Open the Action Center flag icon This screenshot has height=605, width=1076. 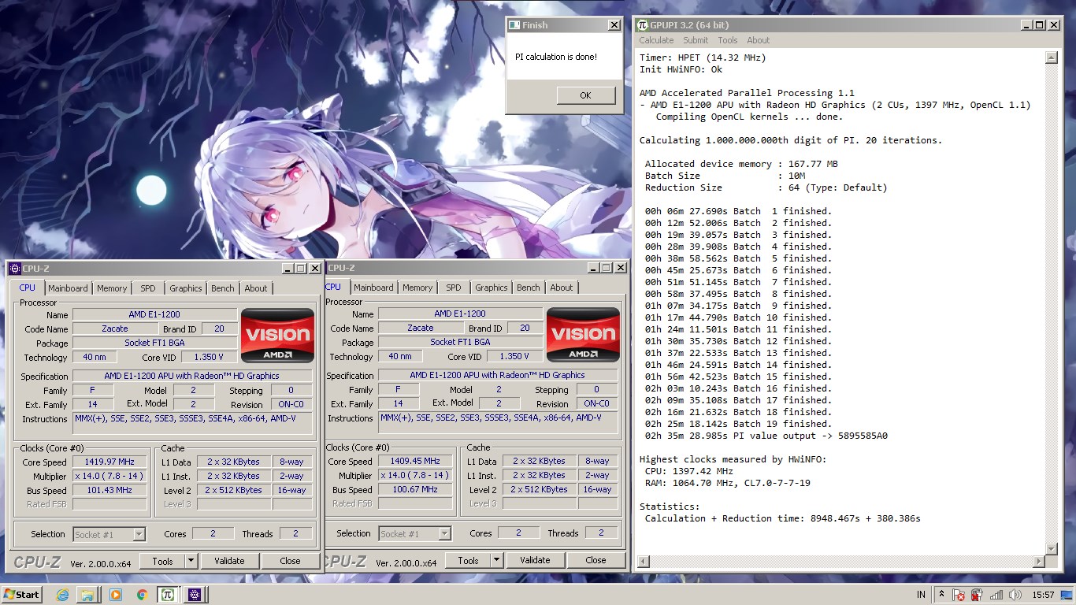959,595
